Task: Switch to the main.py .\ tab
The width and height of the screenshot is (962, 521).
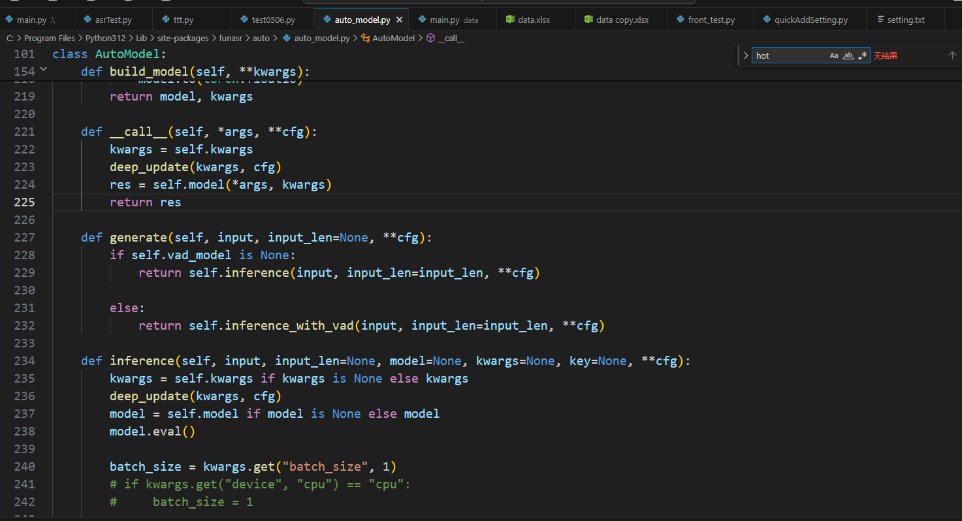Action: click(x=36, y=20)
